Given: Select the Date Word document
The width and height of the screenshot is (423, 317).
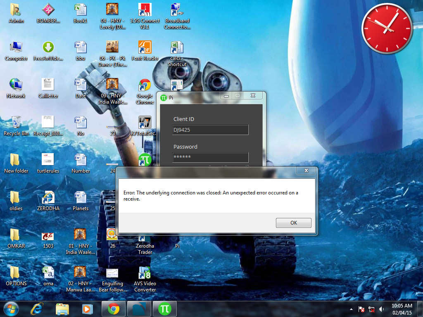Looking at the screenshot, I should (81, 88).
